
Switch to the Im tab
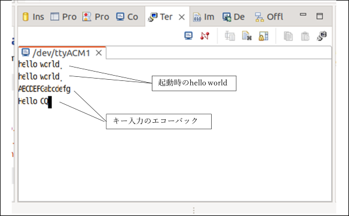click(x=204, y=17)
